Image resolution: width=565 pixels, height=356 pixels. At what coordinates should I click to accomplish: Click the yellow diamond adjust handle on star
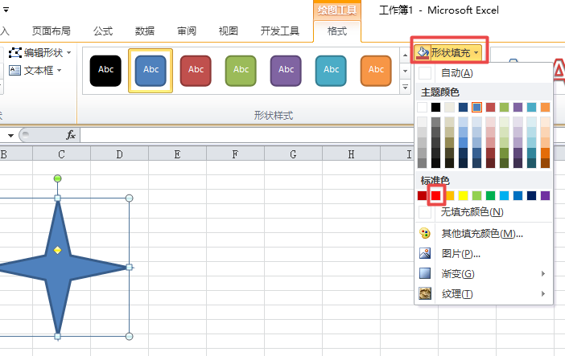coord(57,251)
